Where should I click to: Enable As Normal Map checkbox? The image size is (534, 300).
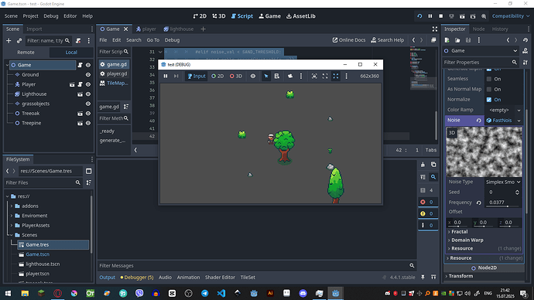pyautogui.click(x=489, y=89)
